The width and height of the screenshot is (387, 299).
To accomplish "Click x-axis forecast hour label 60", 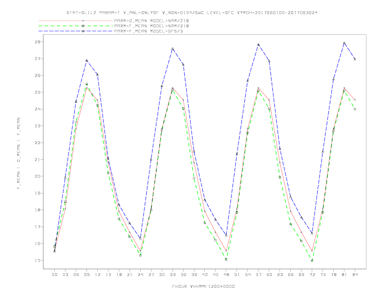I will [269, 275].
